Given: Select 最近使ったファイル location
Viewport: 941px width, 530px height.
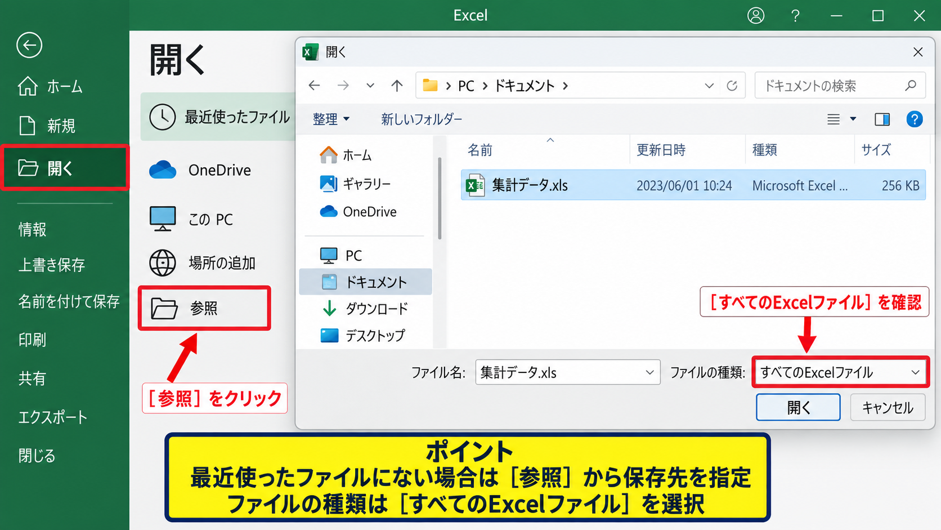Looking at the screenshot, I should (x=218, y=117).
